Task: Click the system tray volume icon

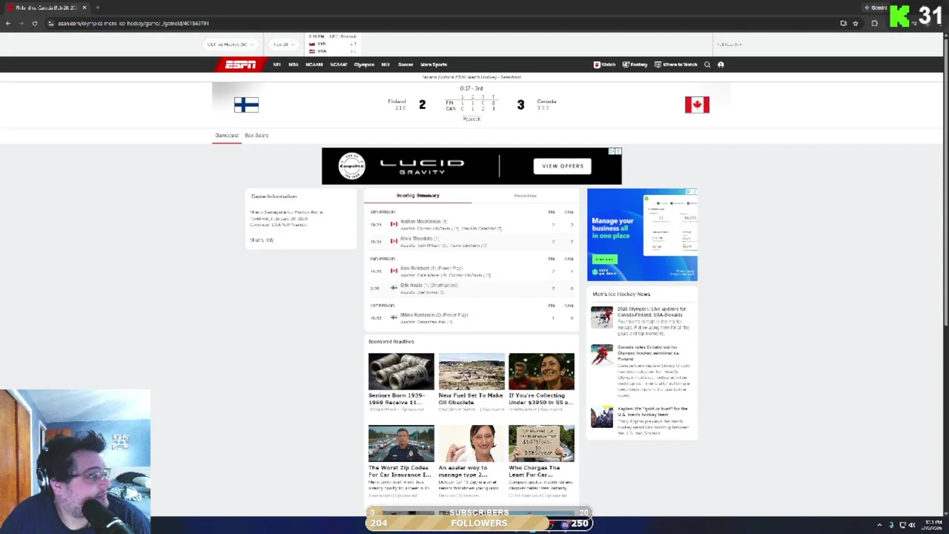Action: 911,525
